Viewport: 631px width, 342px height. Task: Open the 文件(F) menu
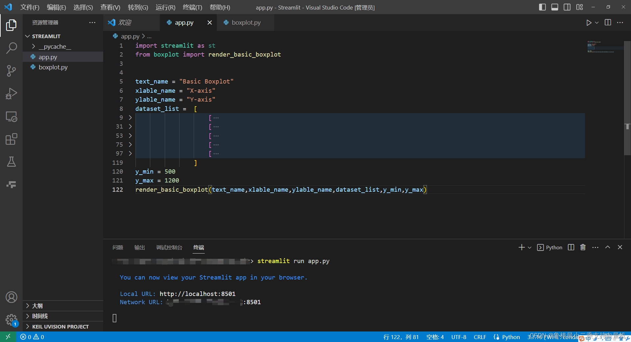point(30,7)
